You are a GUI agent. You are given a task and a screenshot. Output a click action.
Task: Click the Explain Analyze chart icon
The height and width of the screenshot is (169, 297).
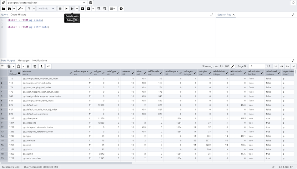point(89,9)
